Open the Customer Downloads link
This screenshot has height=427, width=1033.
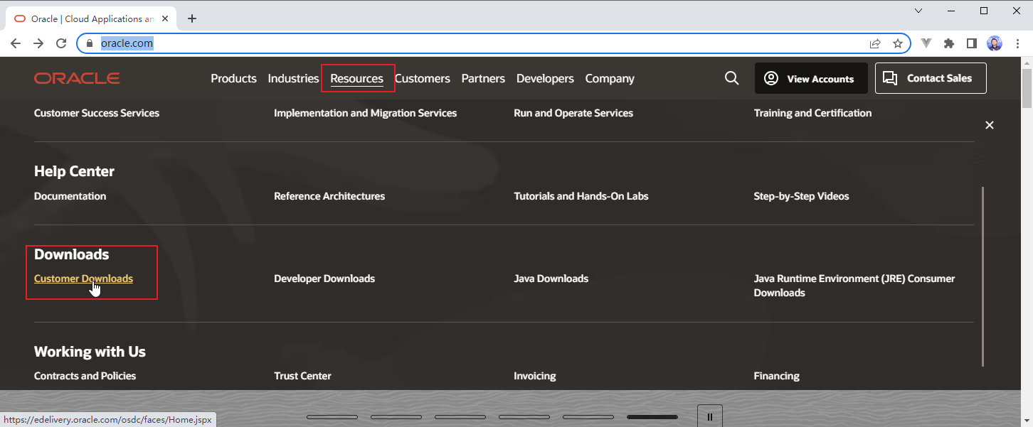pos(83,279)
